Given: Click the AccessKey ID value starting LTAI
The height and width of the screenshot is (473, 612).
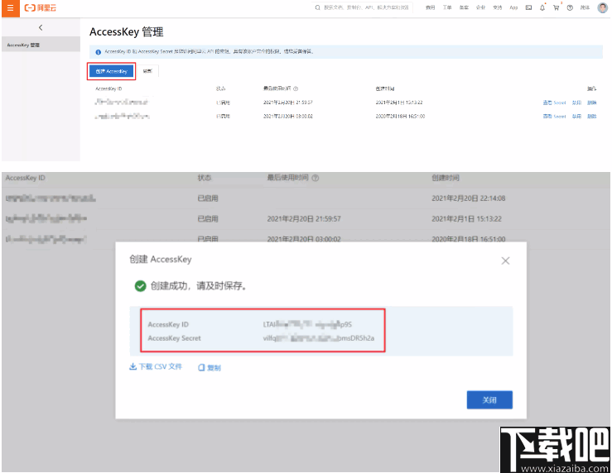Looking at the screenshot, I should [x=307, y=324].
